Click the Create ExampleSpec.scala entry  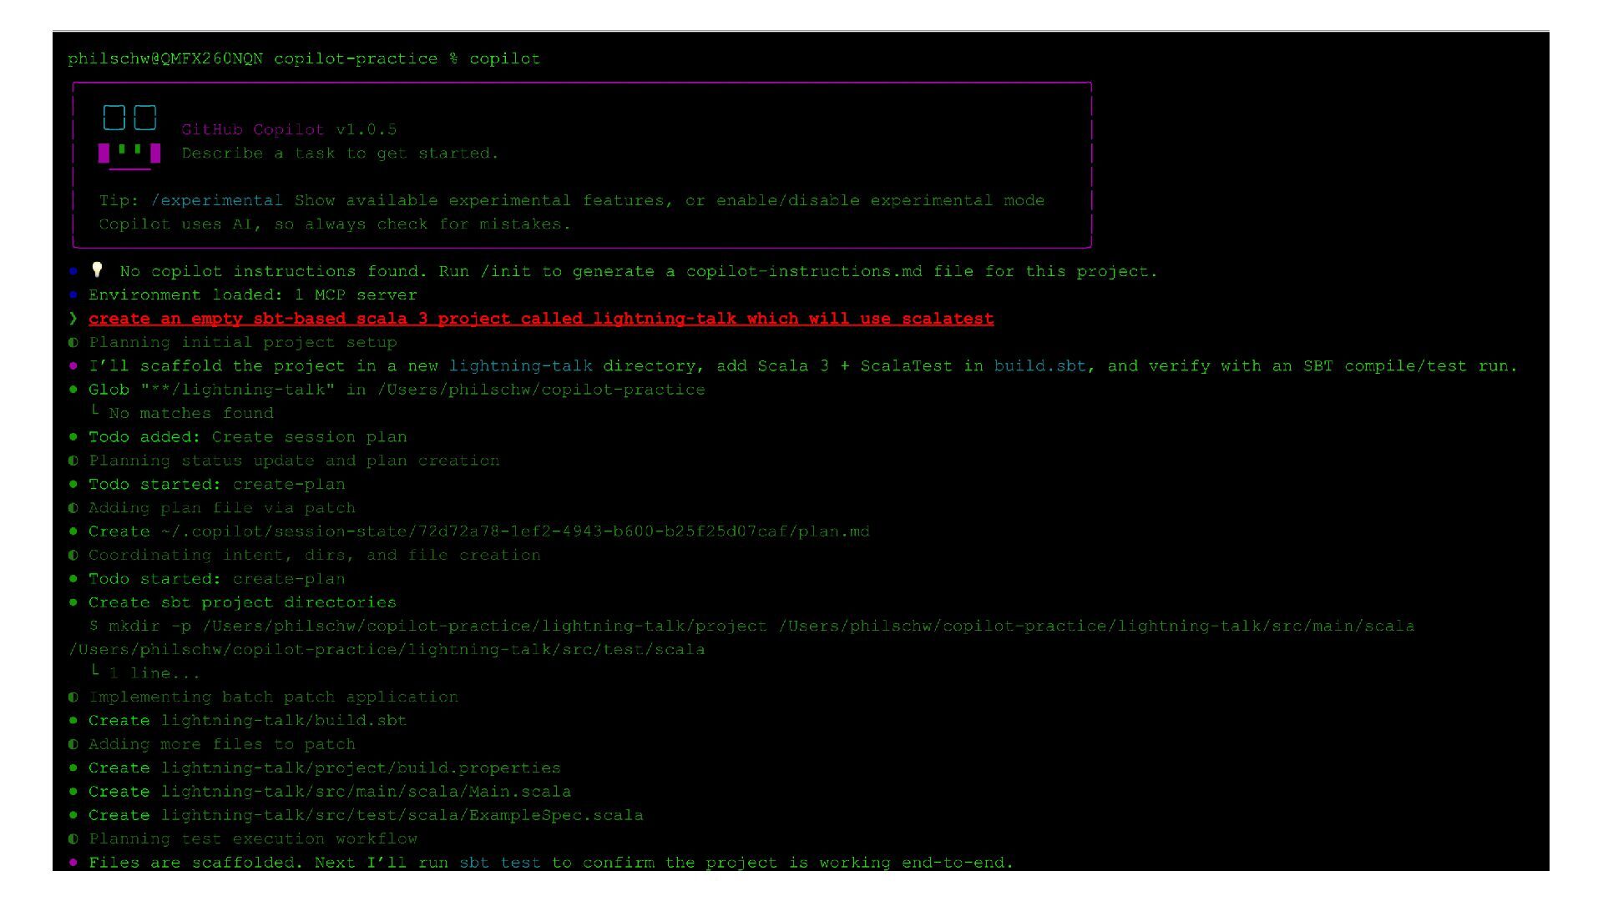[366, 815]
